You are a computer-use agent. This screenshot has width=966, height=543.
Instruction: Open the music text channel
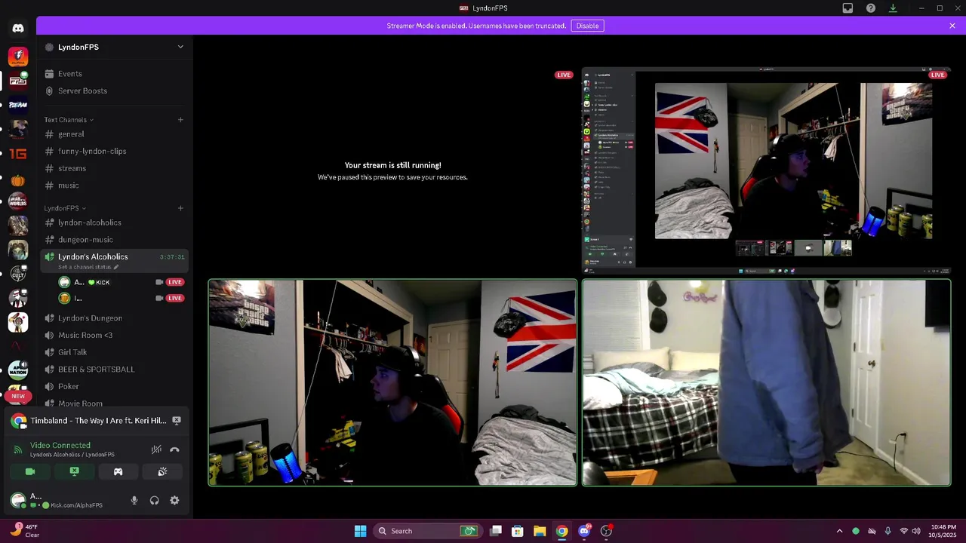tap(115, 186)
